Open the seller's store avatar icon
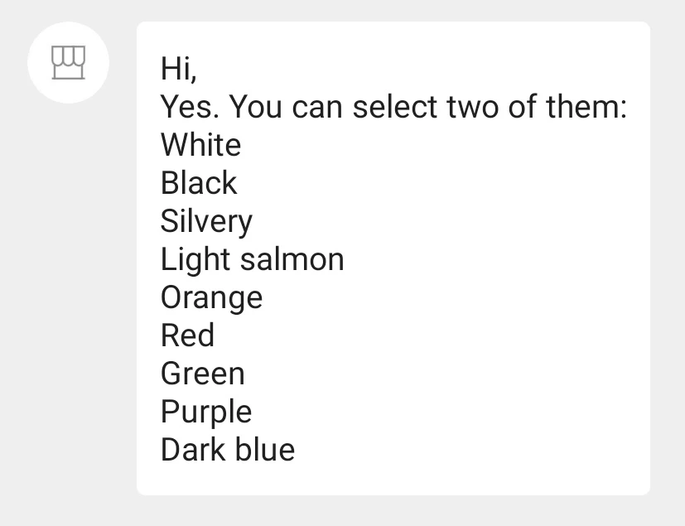The width and height of the screenshot is (685, 526). click(68, 62)
